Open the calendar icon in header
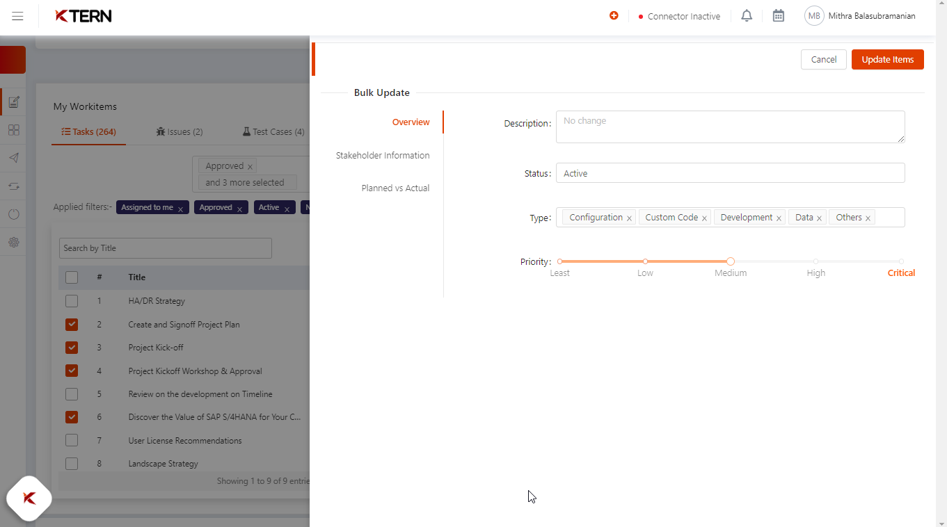 click(779, 15)
